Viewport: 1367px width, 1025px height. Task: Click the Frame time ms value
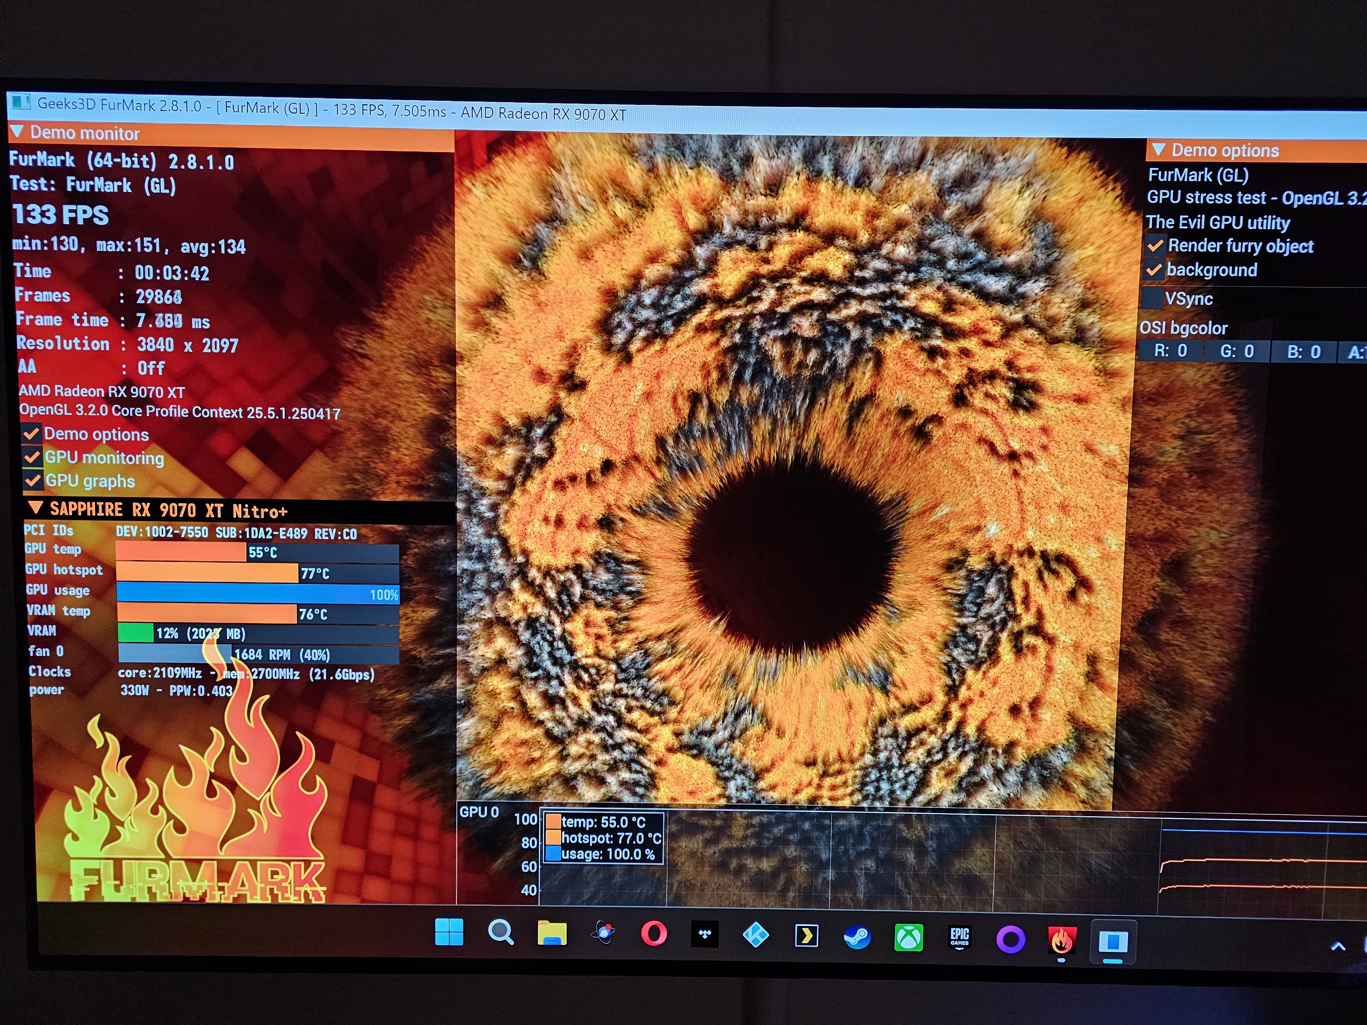tap(173, 321)
